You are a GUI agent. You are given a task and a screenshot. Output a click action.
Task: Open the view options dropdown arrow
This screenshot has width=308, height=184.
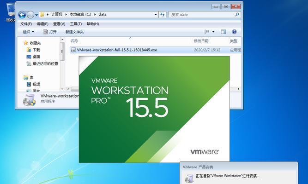point(213,32)
